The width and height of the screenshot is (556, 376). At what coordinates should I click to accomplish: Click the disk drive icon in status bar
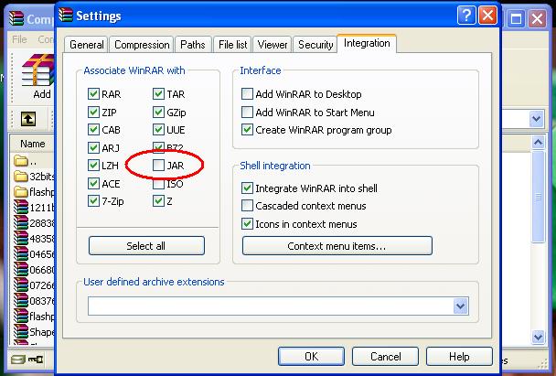17,360
